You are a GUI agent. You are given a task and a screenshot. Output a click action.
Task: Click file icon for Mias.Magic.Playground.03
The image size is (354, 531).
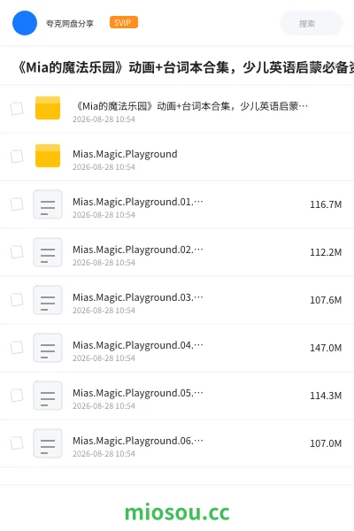click(48, 300)
